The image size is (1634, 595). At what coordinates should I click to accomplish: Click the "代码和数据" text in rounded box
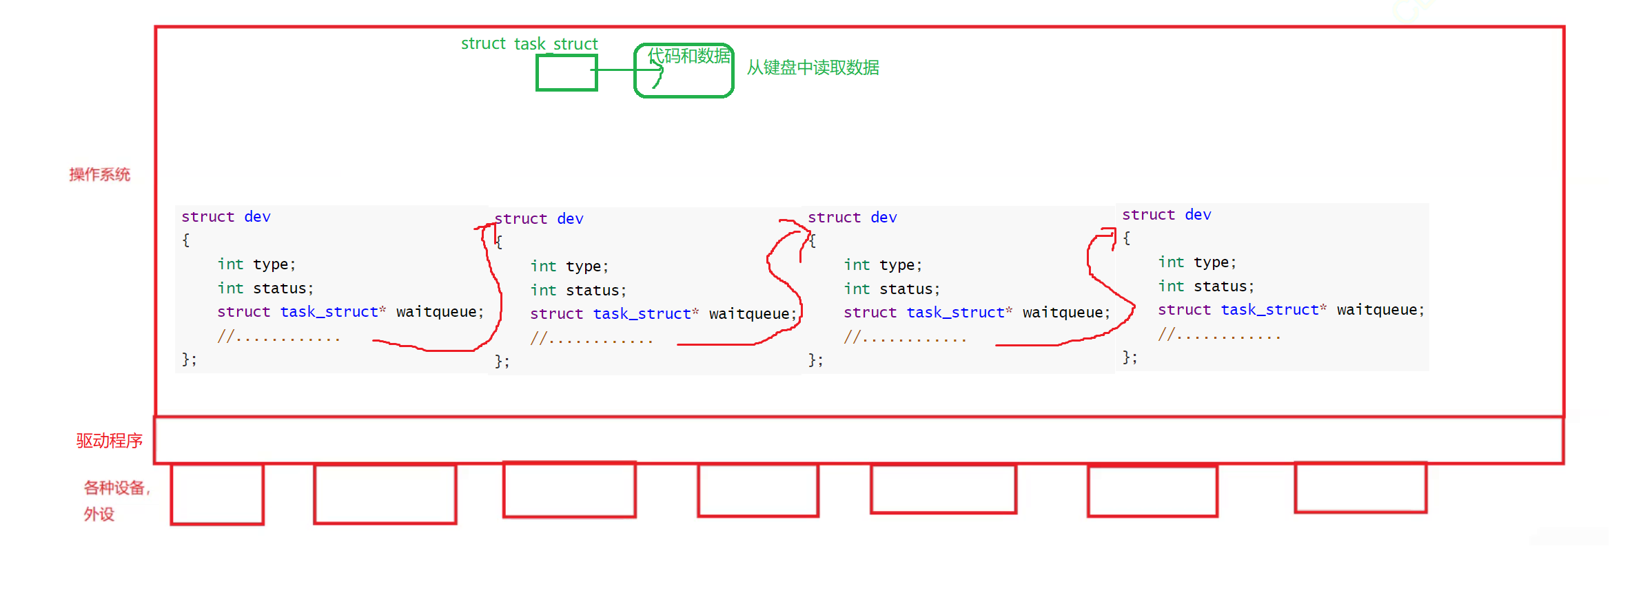pyautogui.click(x=688, y=56)
